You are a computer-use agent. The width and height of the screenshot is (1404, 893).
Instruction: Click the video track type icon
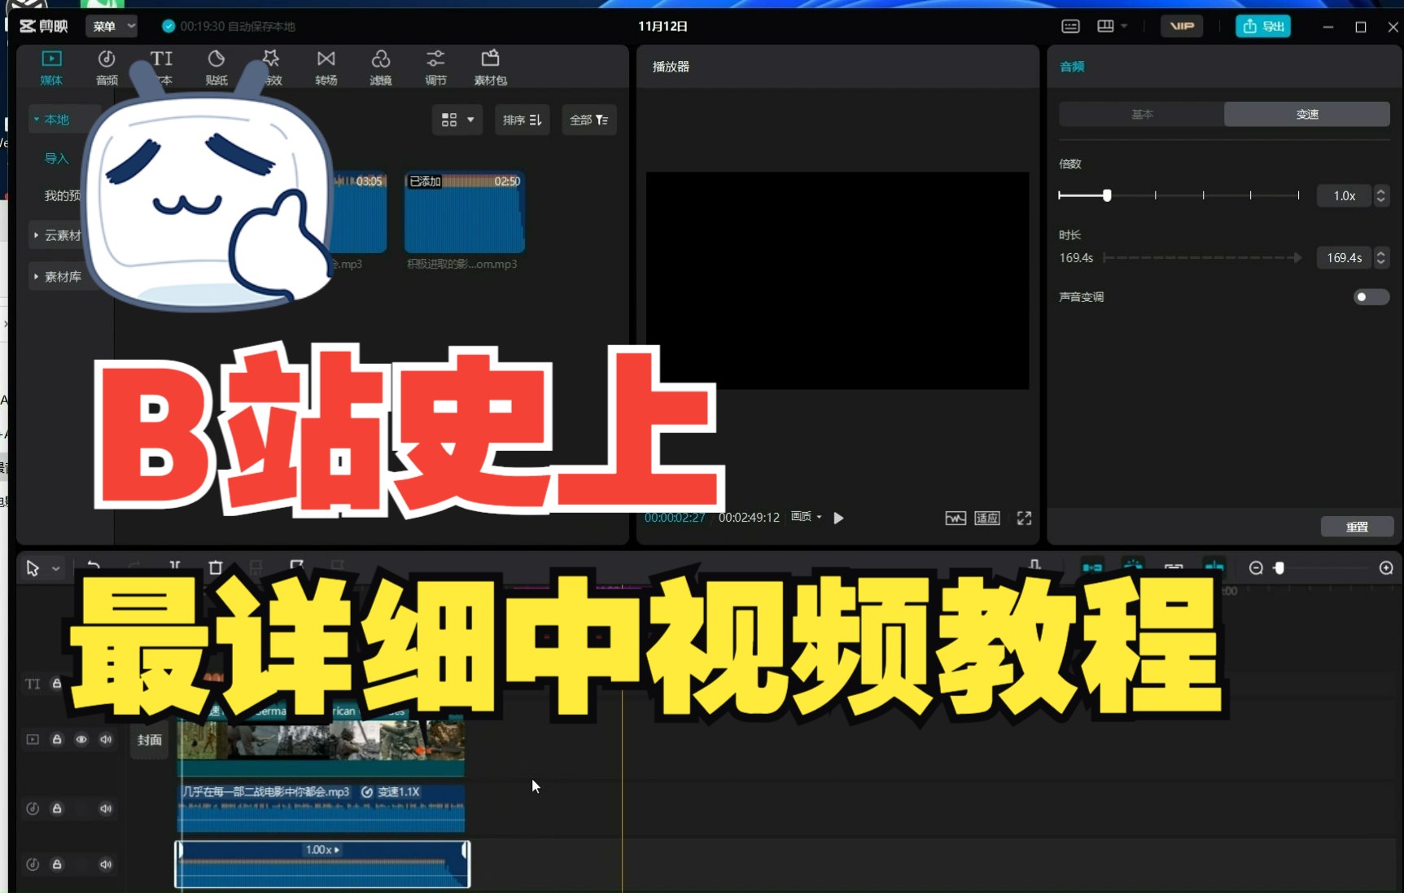pyautogui.click(x=33, y=739)
